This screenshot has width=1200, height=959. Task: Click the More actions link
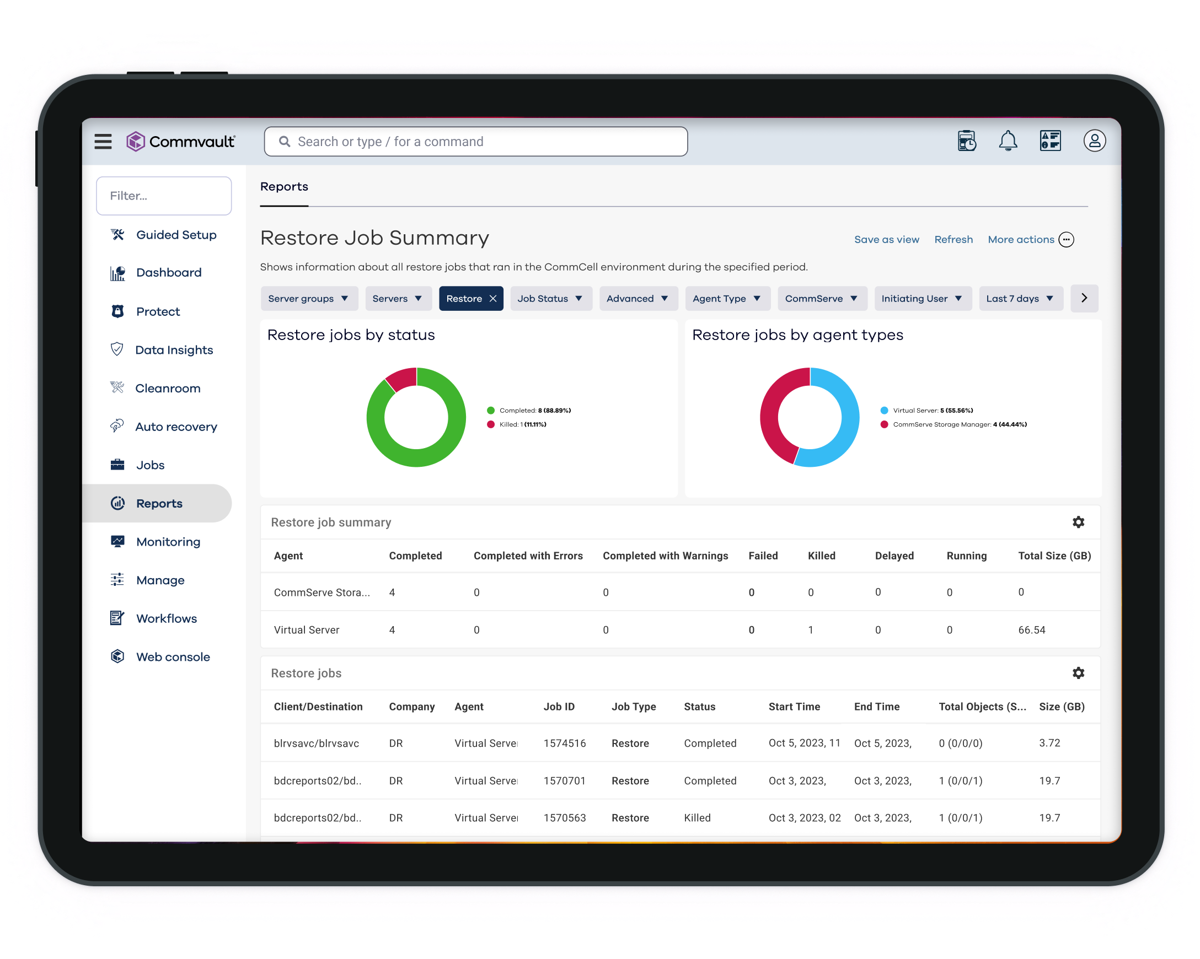tap(1021, 240)
